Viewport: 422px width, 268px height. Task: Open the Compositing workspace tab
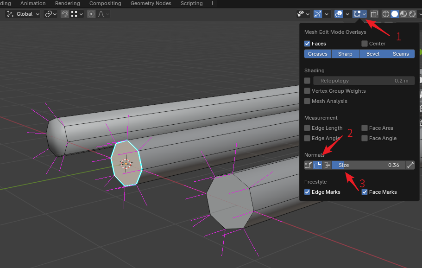pyautogui.click(x=105, y=3)
